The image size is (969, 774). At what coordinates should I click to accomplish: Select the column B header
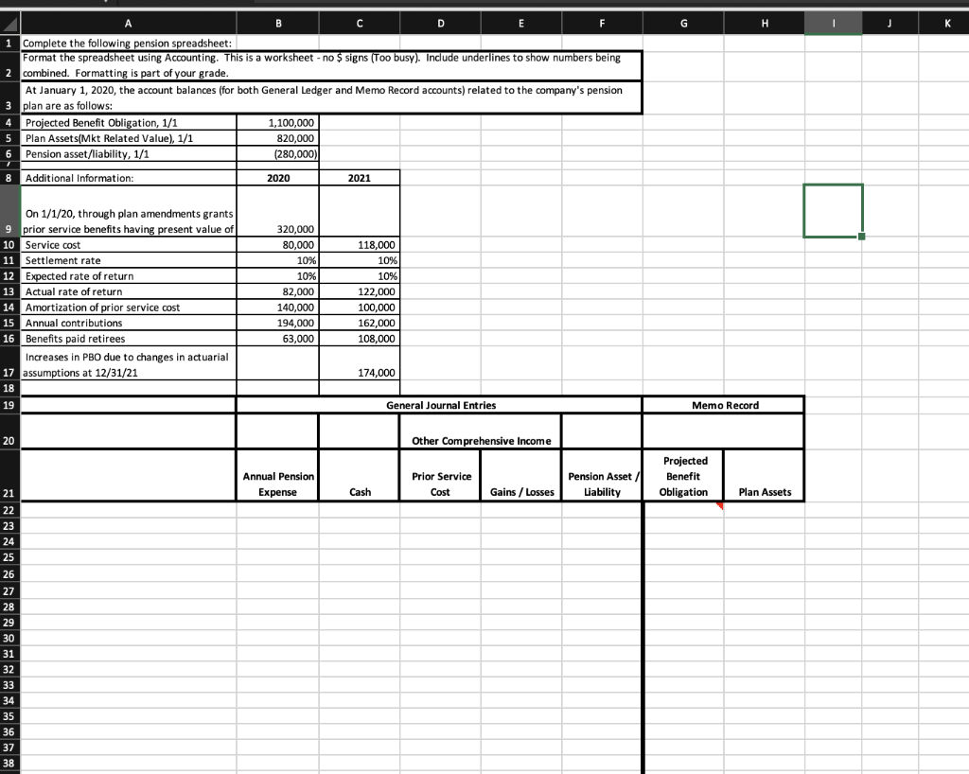[276, 22]
